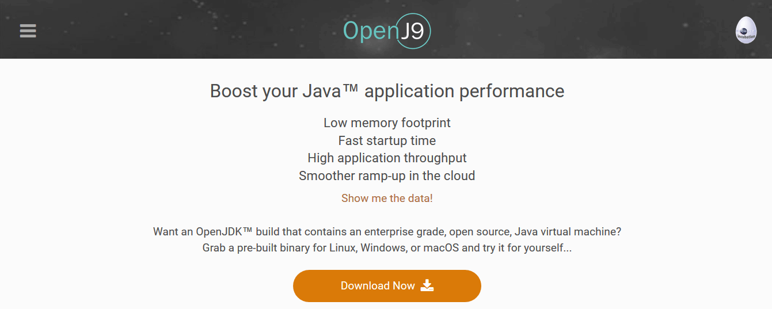Click the word 'OpenJDK™' in the paragraph
The width and height of the screenshot is (772, 309).
pos(225,232)
